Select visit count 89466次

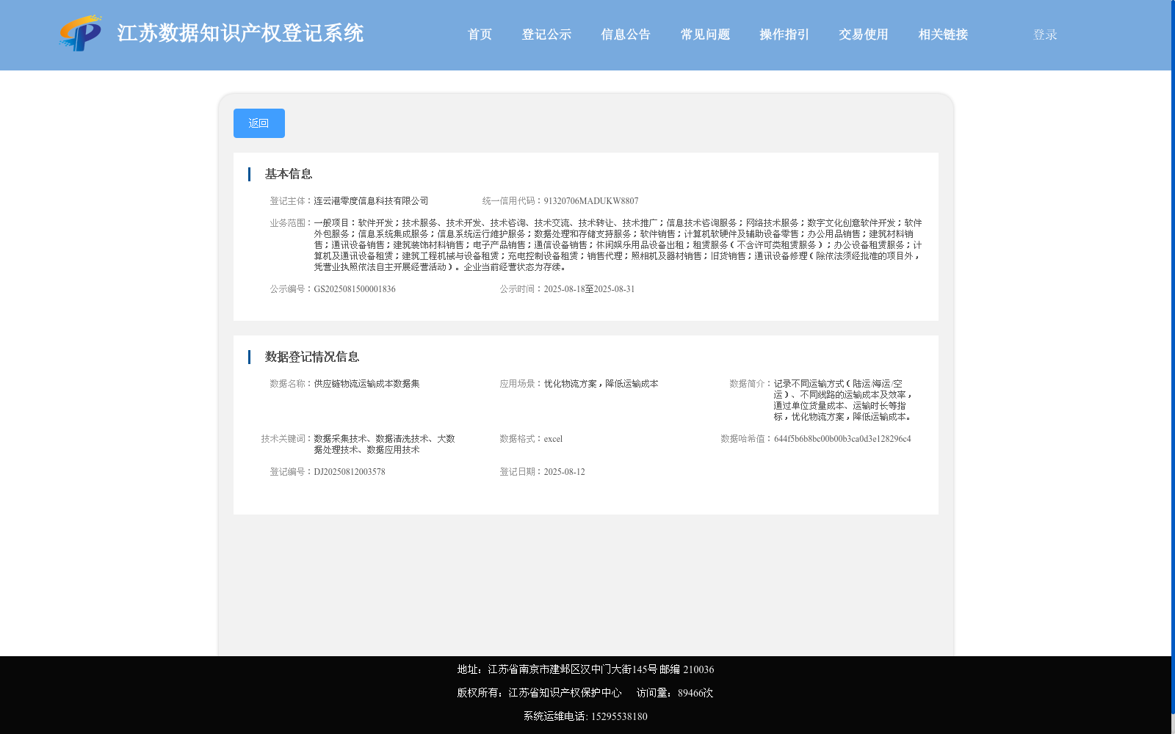coord(695,693)
